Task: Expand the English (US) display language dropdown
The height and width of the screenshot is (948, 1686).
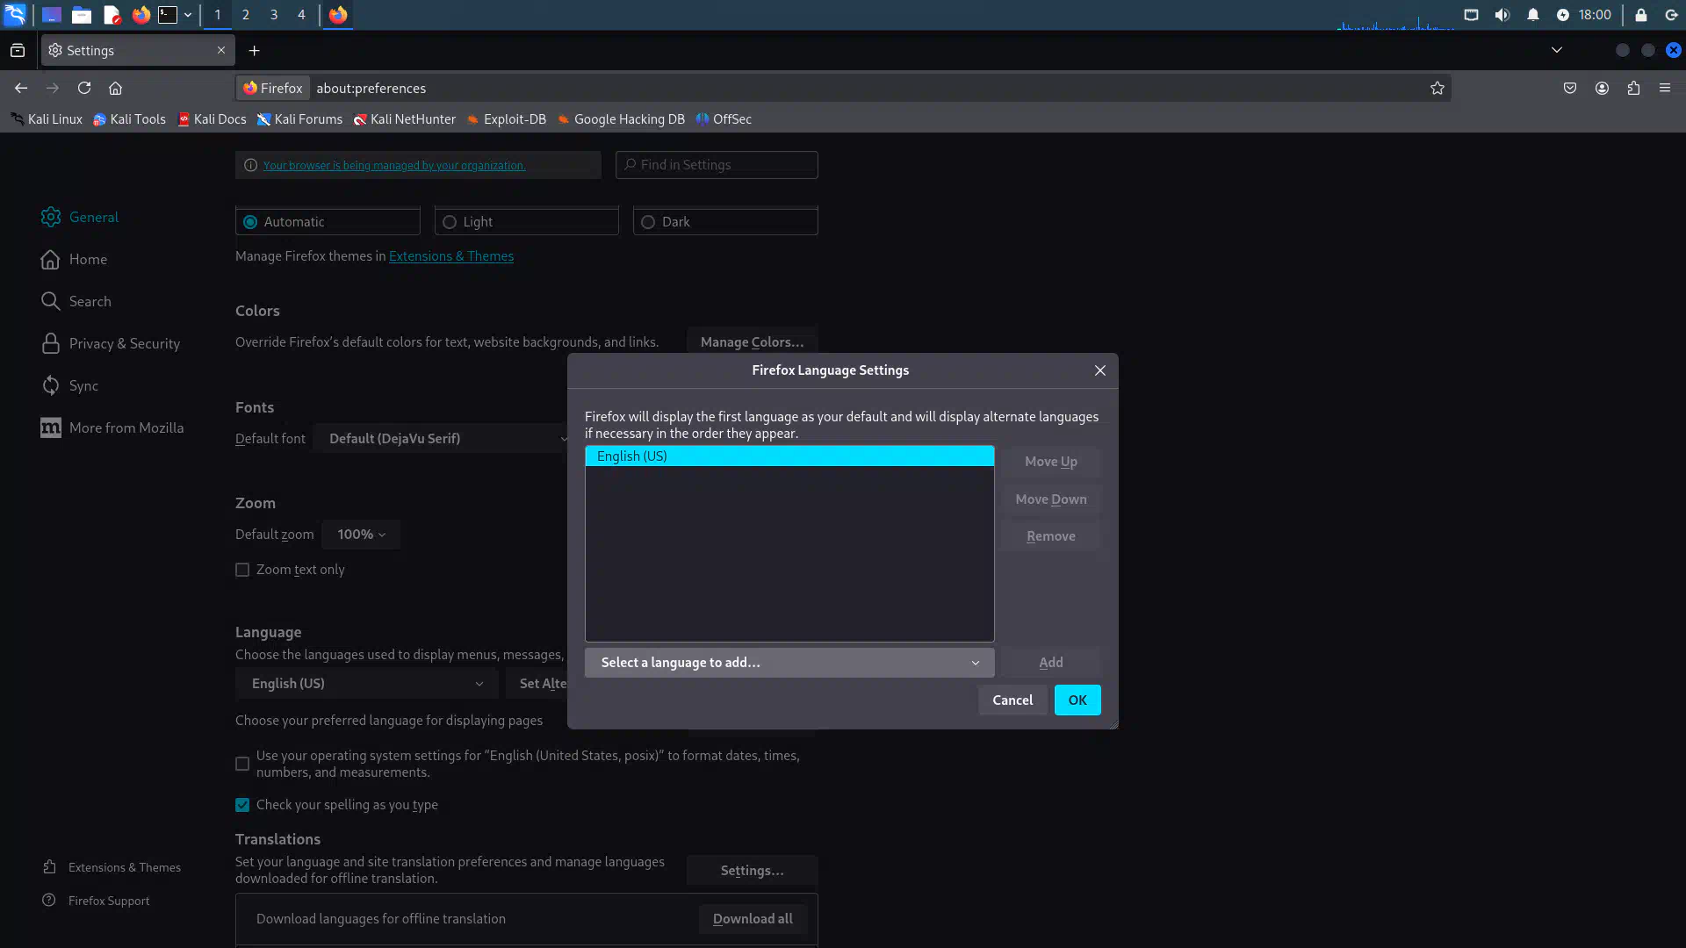Action: [x=366, y=683]
